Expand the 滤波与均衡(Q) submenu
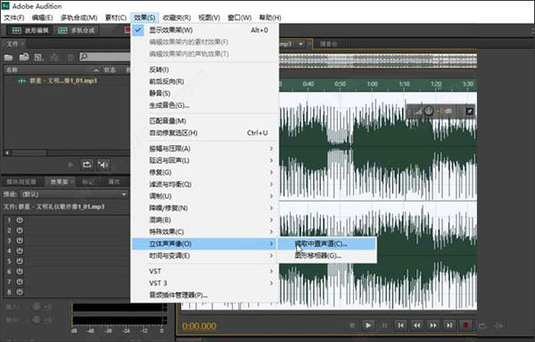 click(205, 184)
